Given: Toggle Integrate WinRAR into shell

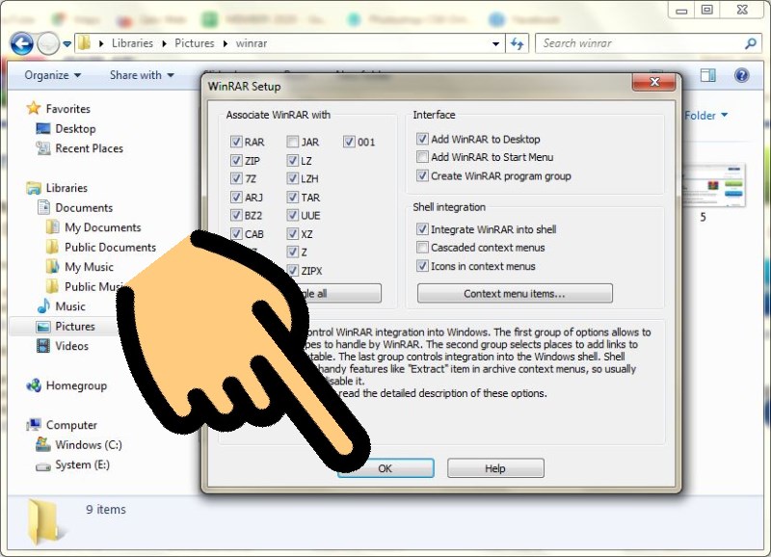Looking at the screenshot, I should click(422, 229).
